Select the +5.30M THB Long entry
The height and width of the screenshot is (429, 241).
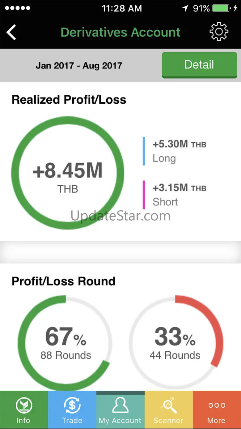point(179,151)
